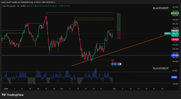Click the EURJPY symbol tag
The height and width of the screenshot is (99, 181).
(x=167, y=34)
